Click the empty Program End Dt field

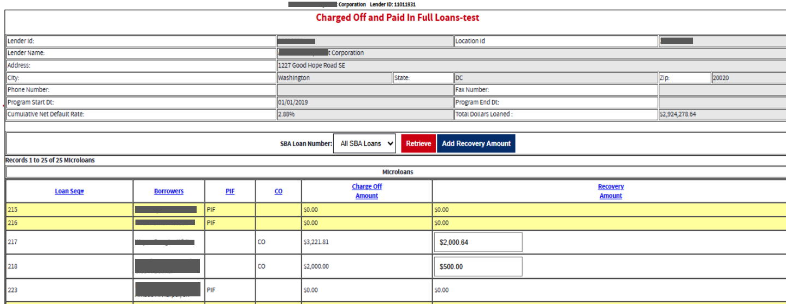722,102
